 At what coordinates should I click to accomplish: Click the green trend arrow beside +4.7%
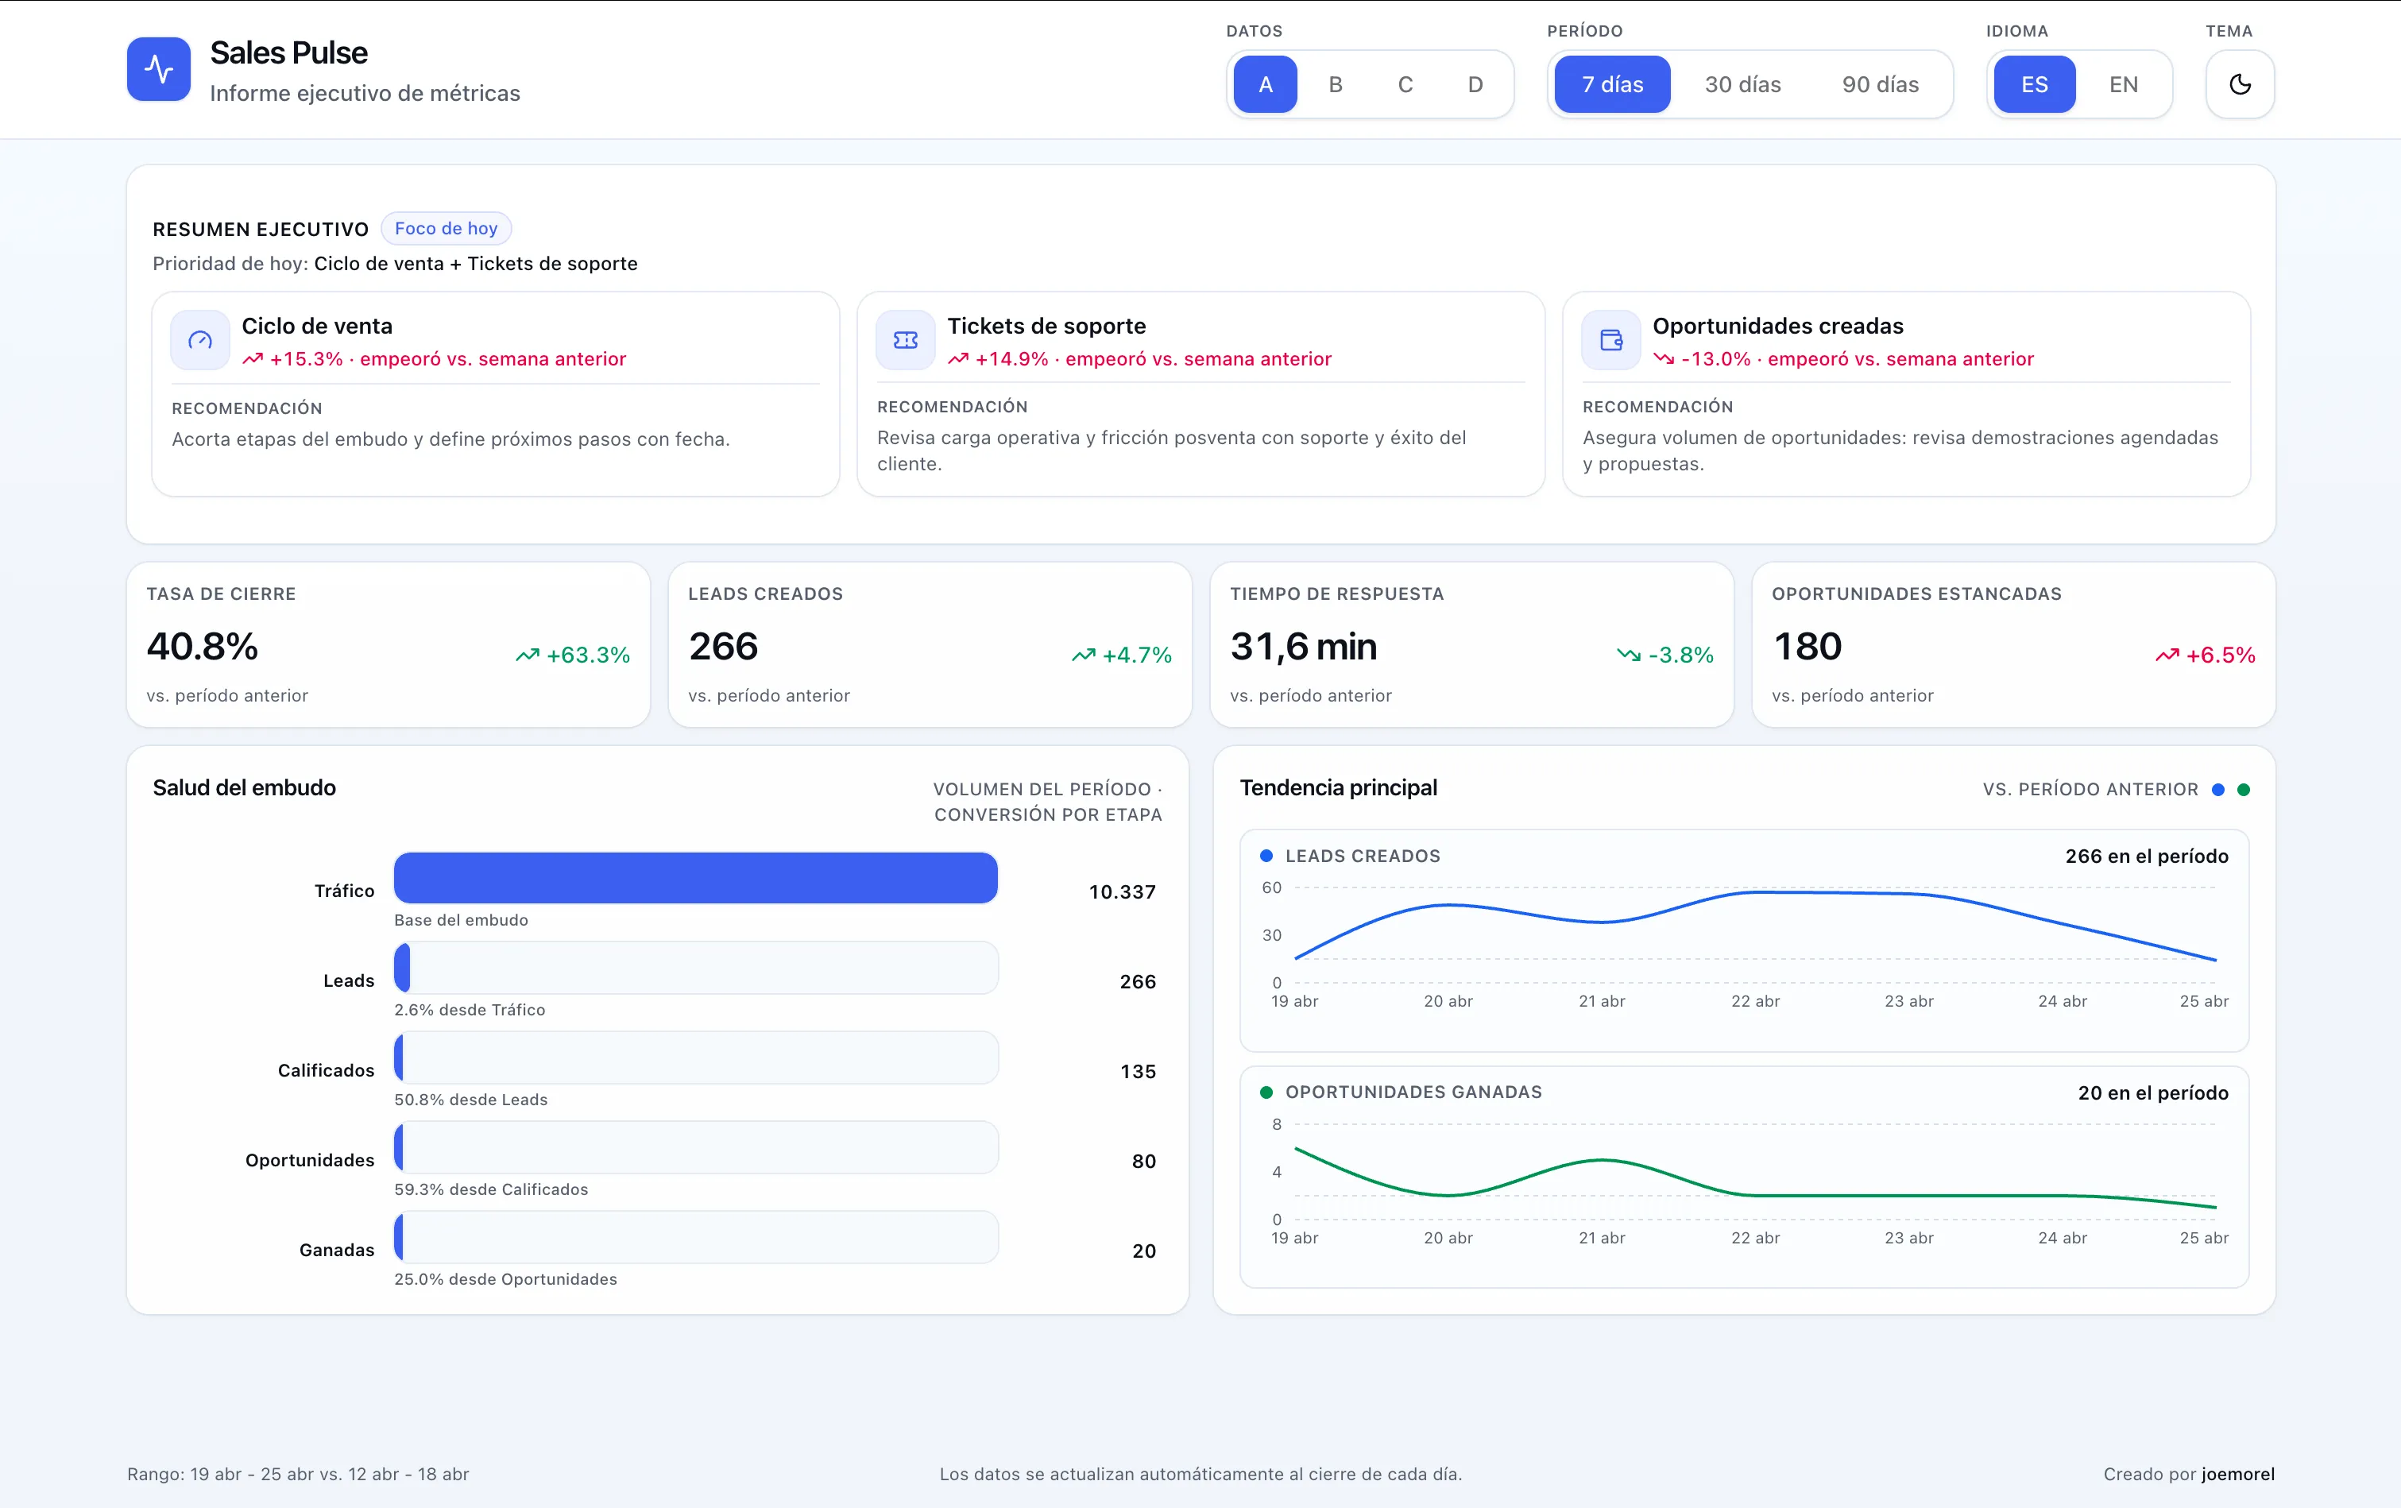(x=1084, y=655)
